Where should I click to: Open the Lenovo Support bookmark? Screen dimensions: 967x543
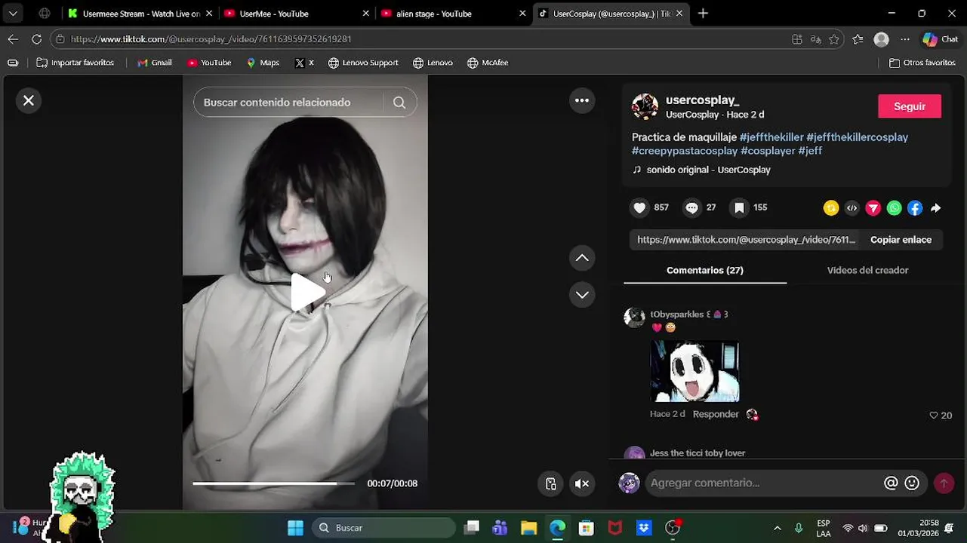(363, 63)
